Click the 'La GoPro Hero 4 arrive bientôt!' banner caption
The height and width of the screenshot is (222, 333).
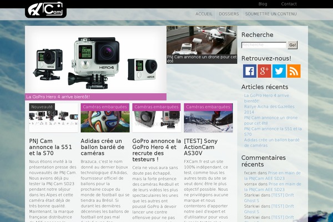95,97
